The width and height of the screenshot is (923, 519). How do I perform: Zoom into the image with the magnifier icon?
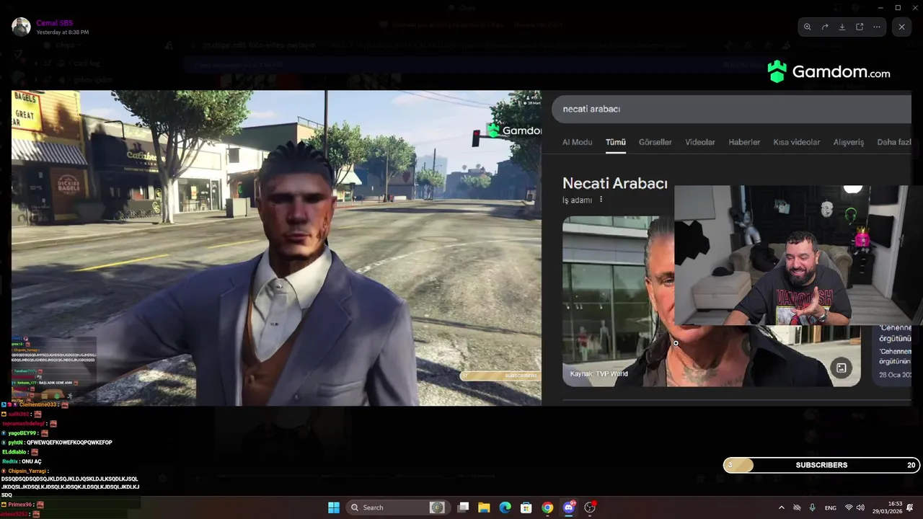pos(808,27)
